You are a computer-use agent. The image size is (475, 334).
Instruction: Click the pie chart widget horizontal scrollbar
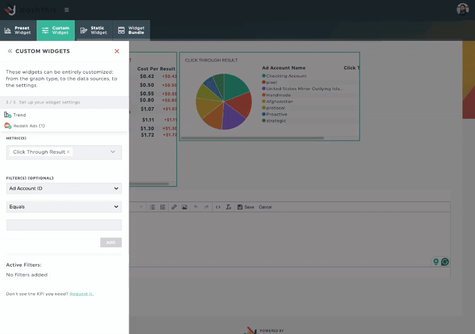point(252,138)
